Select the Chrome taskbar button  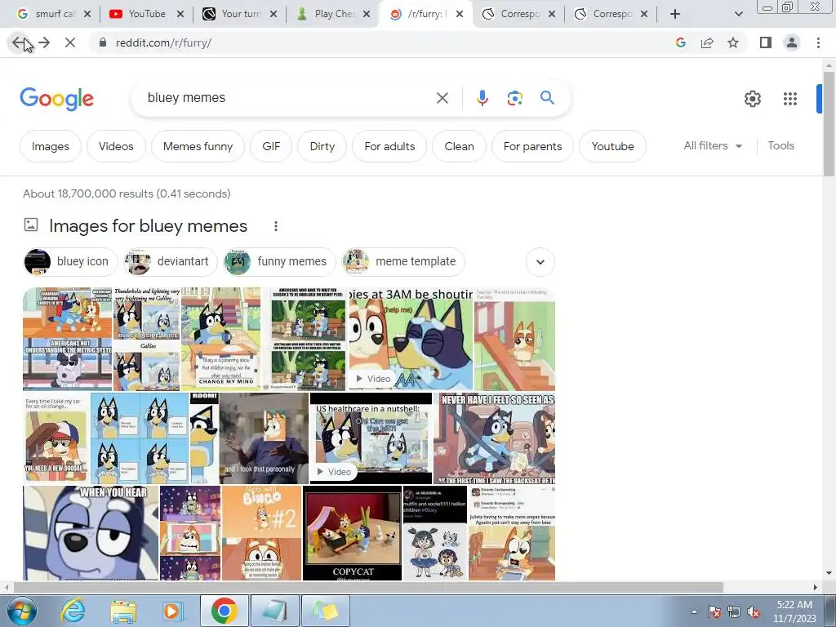coord(224,611)
